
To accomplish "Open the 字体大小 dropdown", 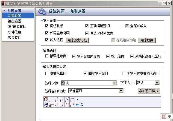I will click(157, 83).
